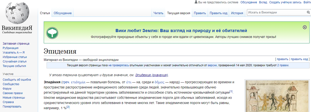Open Новые страницы link
This screenshot has height=112, width=311.
14,98
